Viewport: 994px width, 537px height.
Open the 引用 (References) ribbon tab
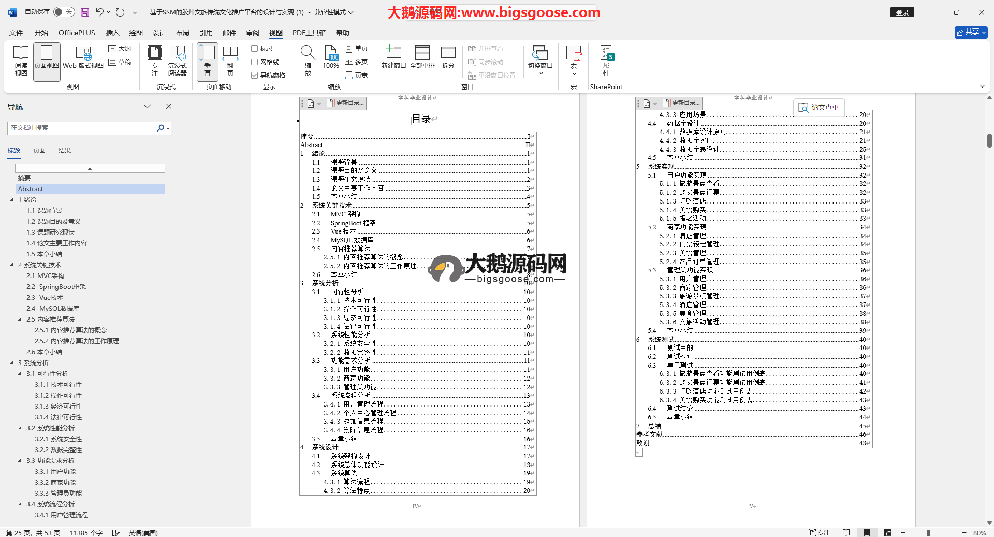pyautogui.click(x=206, y=33)
